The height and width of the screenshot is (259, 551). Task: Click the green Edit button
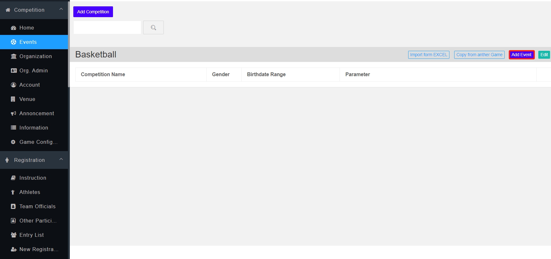544,55
